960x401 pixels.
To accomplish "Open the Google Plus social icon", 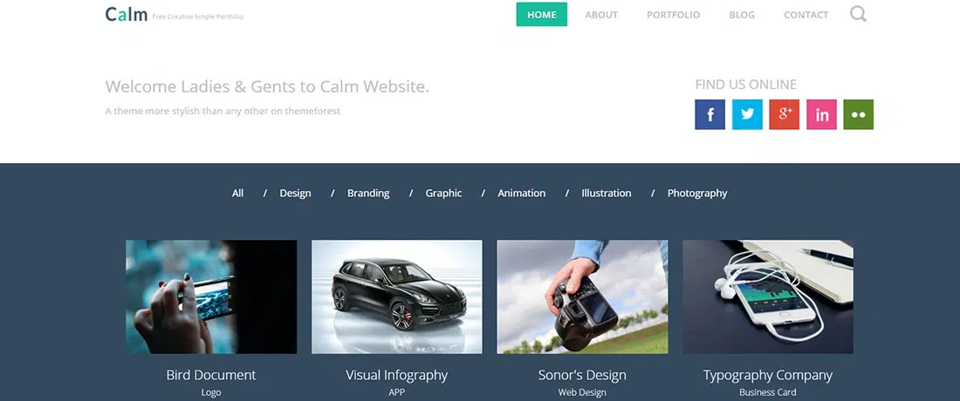I will pos(785,114).
